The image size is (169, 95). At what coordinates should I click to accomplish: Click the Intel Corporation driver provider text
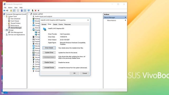point(65,34)
